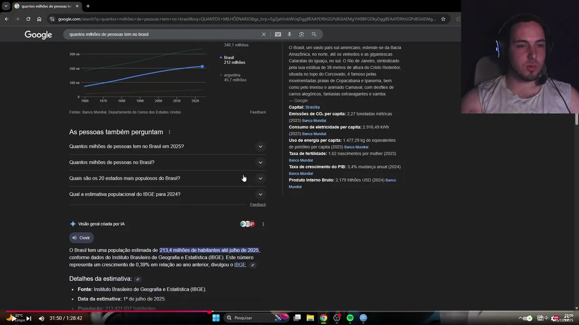
Task: Click the AI sparkle icon by 'Visão geral'
Action: [x=73, y=224]
